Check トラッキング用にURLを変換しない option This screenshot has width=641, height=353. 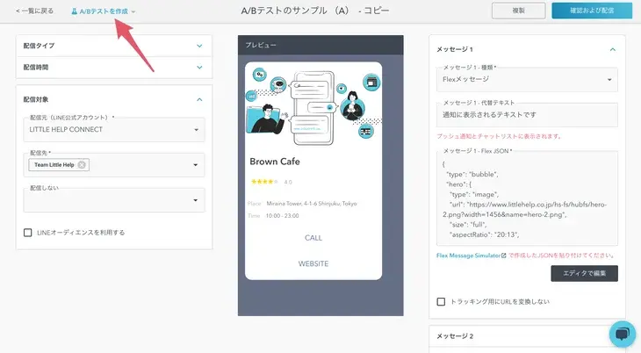[441, 301]
